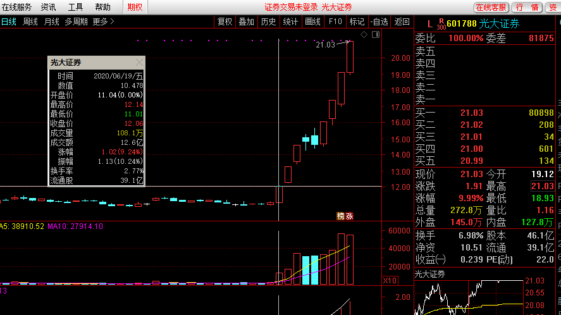561x315 pixels.
Task: Click the 委差 value 81875
Action: coord(541,39)
